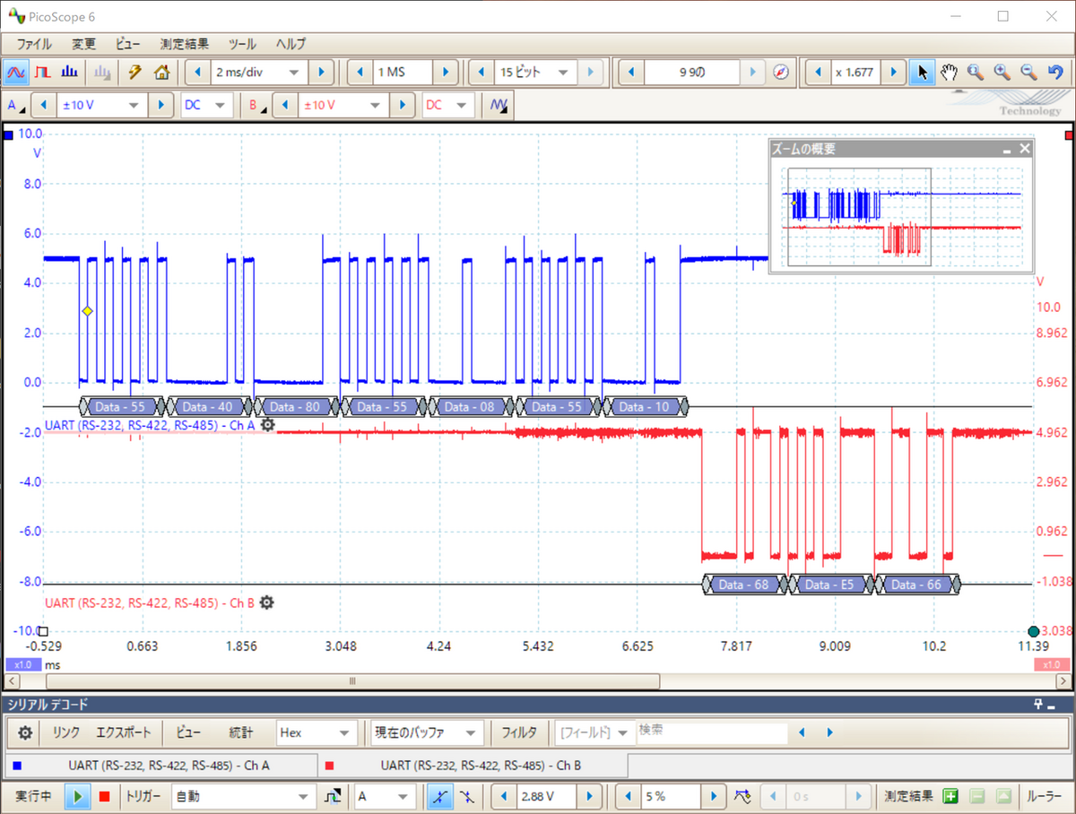
Task: Switch to Spectrum mode icon
Action: pyautogui.click(x=69, y=73)
